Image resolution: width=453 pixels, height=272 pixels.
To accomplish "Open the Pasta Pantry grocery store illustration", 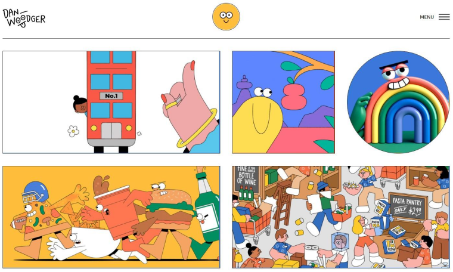I will (341, 217).
